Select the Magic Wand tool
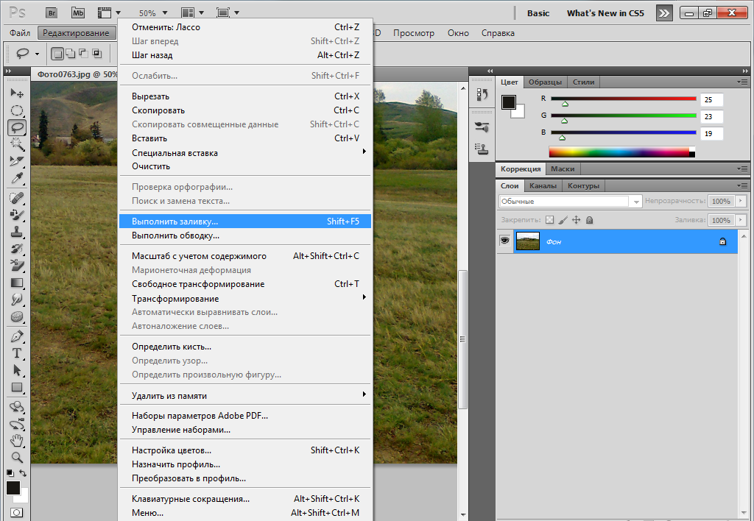 16,144
